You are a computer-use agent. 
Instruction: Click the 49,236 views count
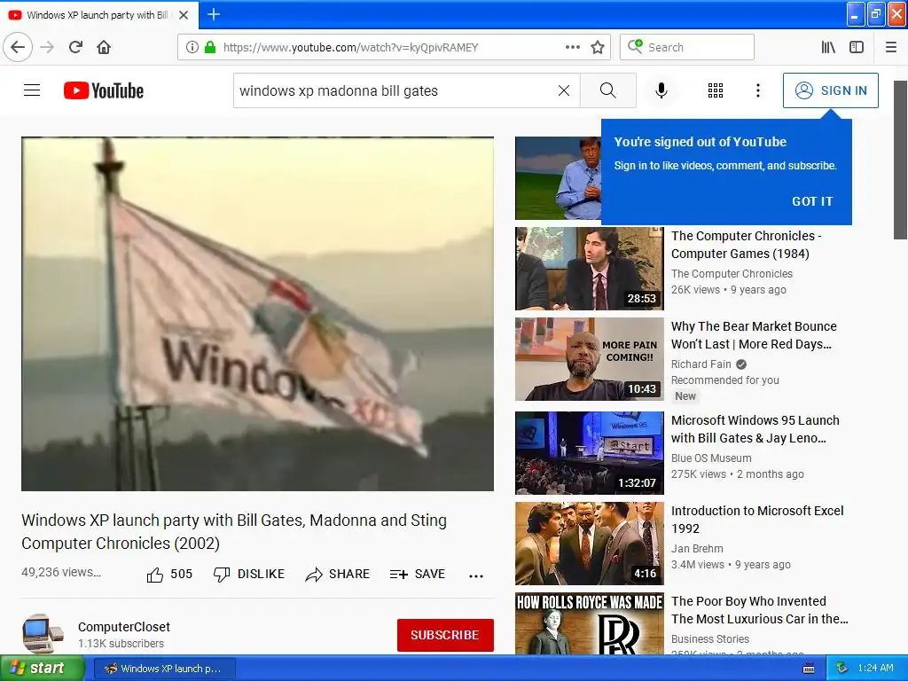click(61, 572)
